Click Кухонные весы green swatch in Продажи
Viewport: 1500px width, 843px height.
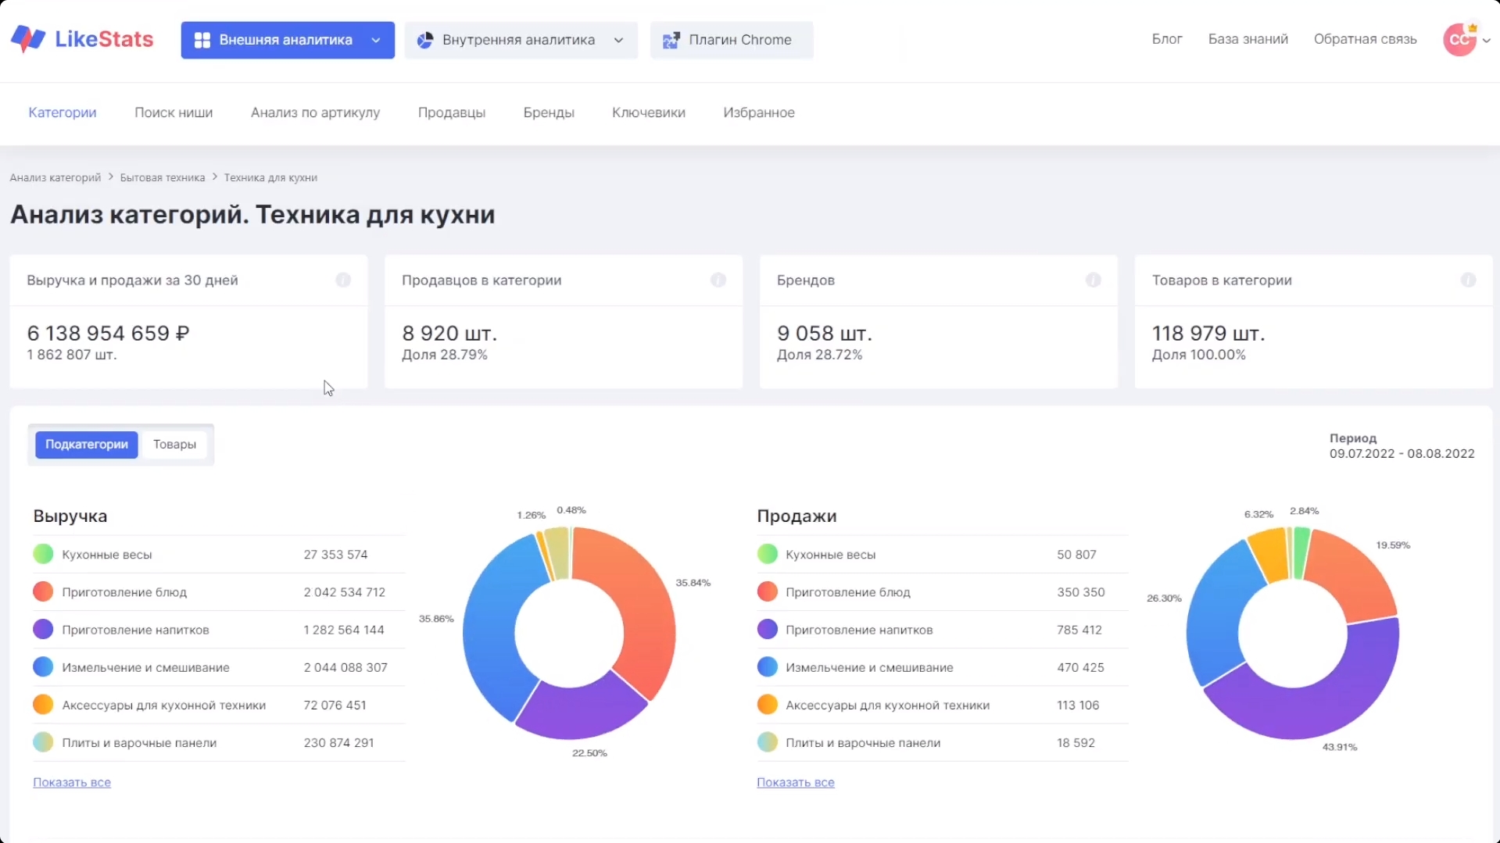768,554
